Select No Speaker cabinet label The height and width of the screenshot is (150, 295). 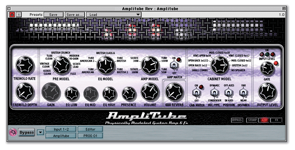click(x=238, y=70)
